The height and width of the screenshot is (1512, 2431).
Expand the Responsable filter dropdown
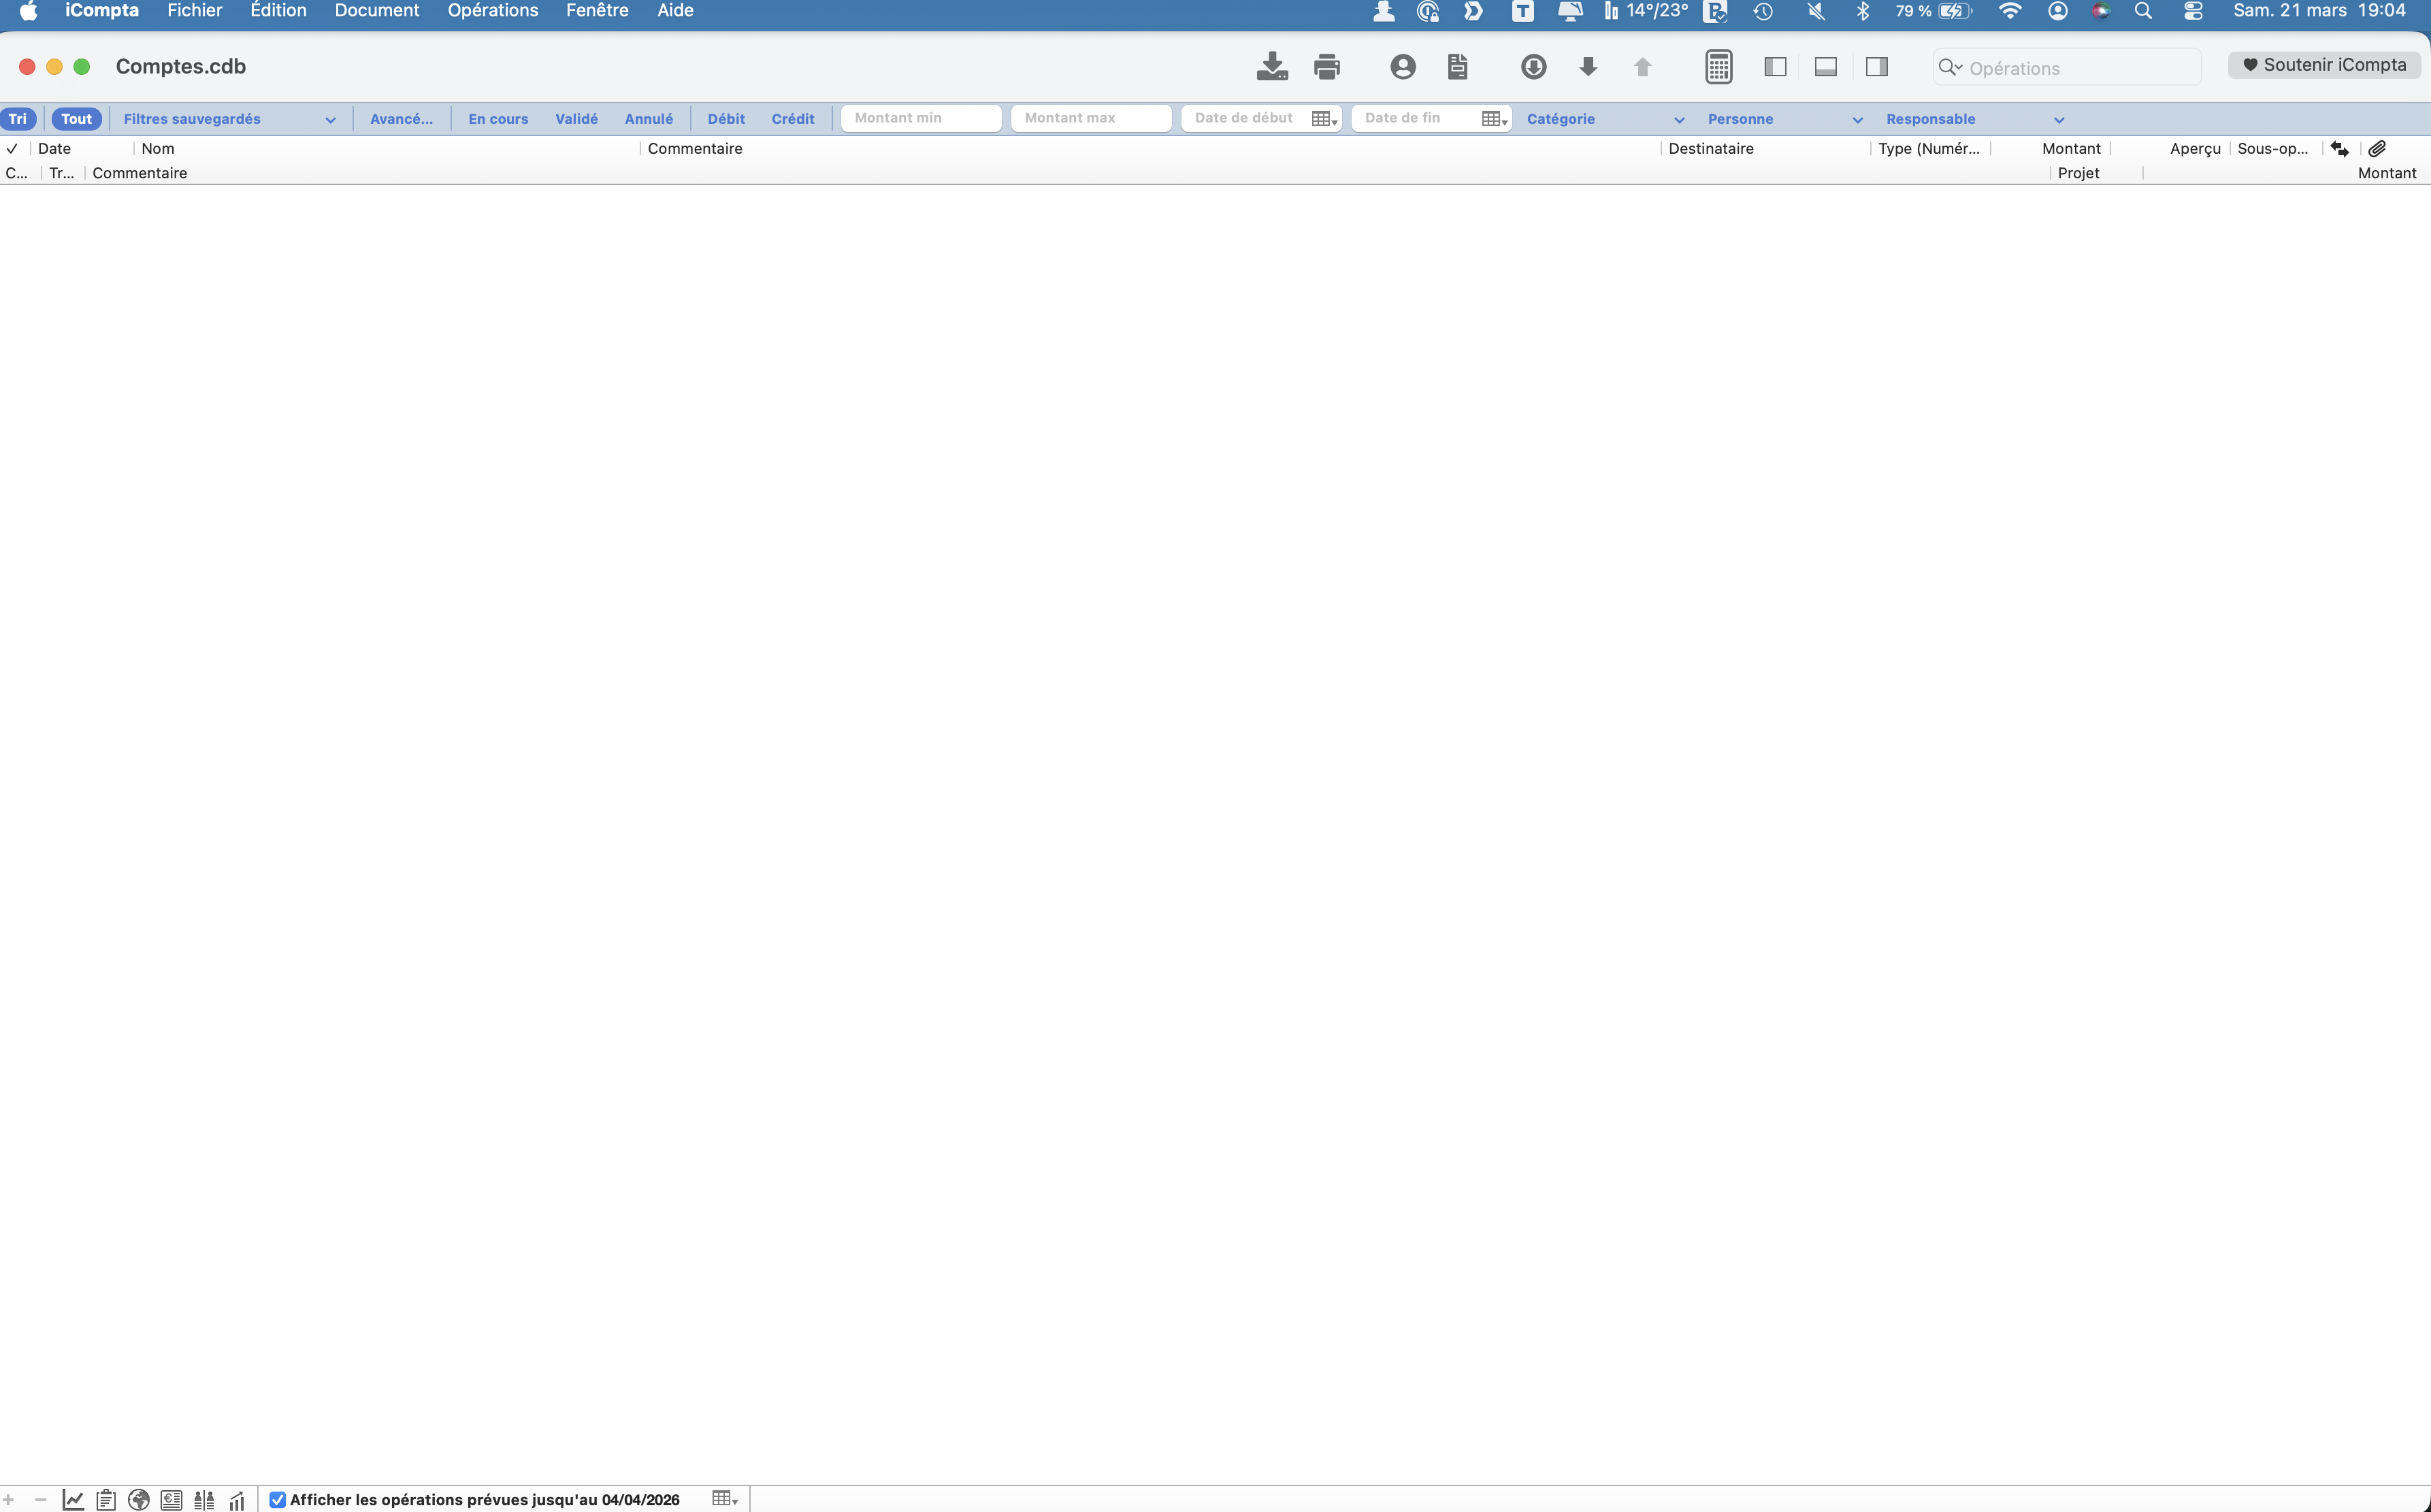1974,119
